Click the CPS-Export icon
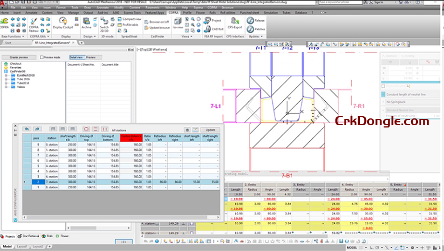 (235, 20)
